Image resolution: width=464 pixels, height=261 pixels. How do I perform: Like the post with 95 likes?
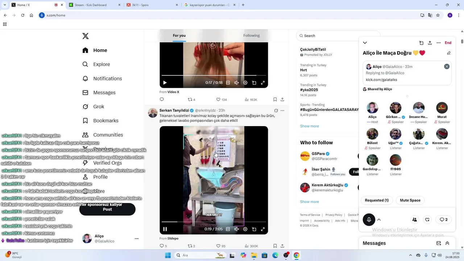point(221,246)
